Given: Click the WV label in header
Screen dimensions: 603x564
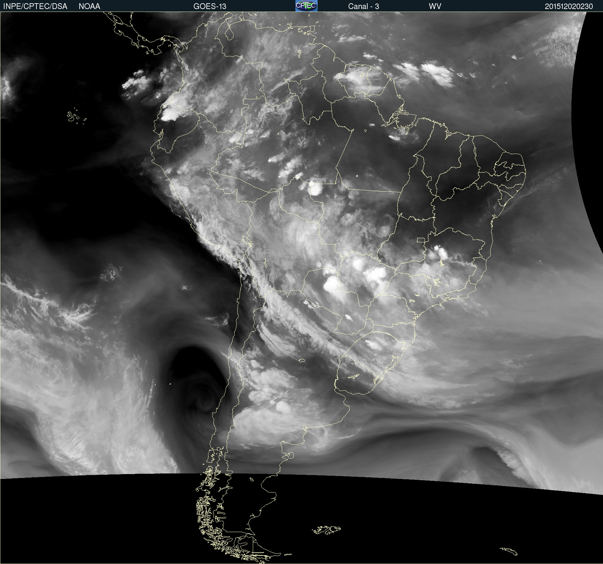Looking at the screenshot, I should 435,6.
